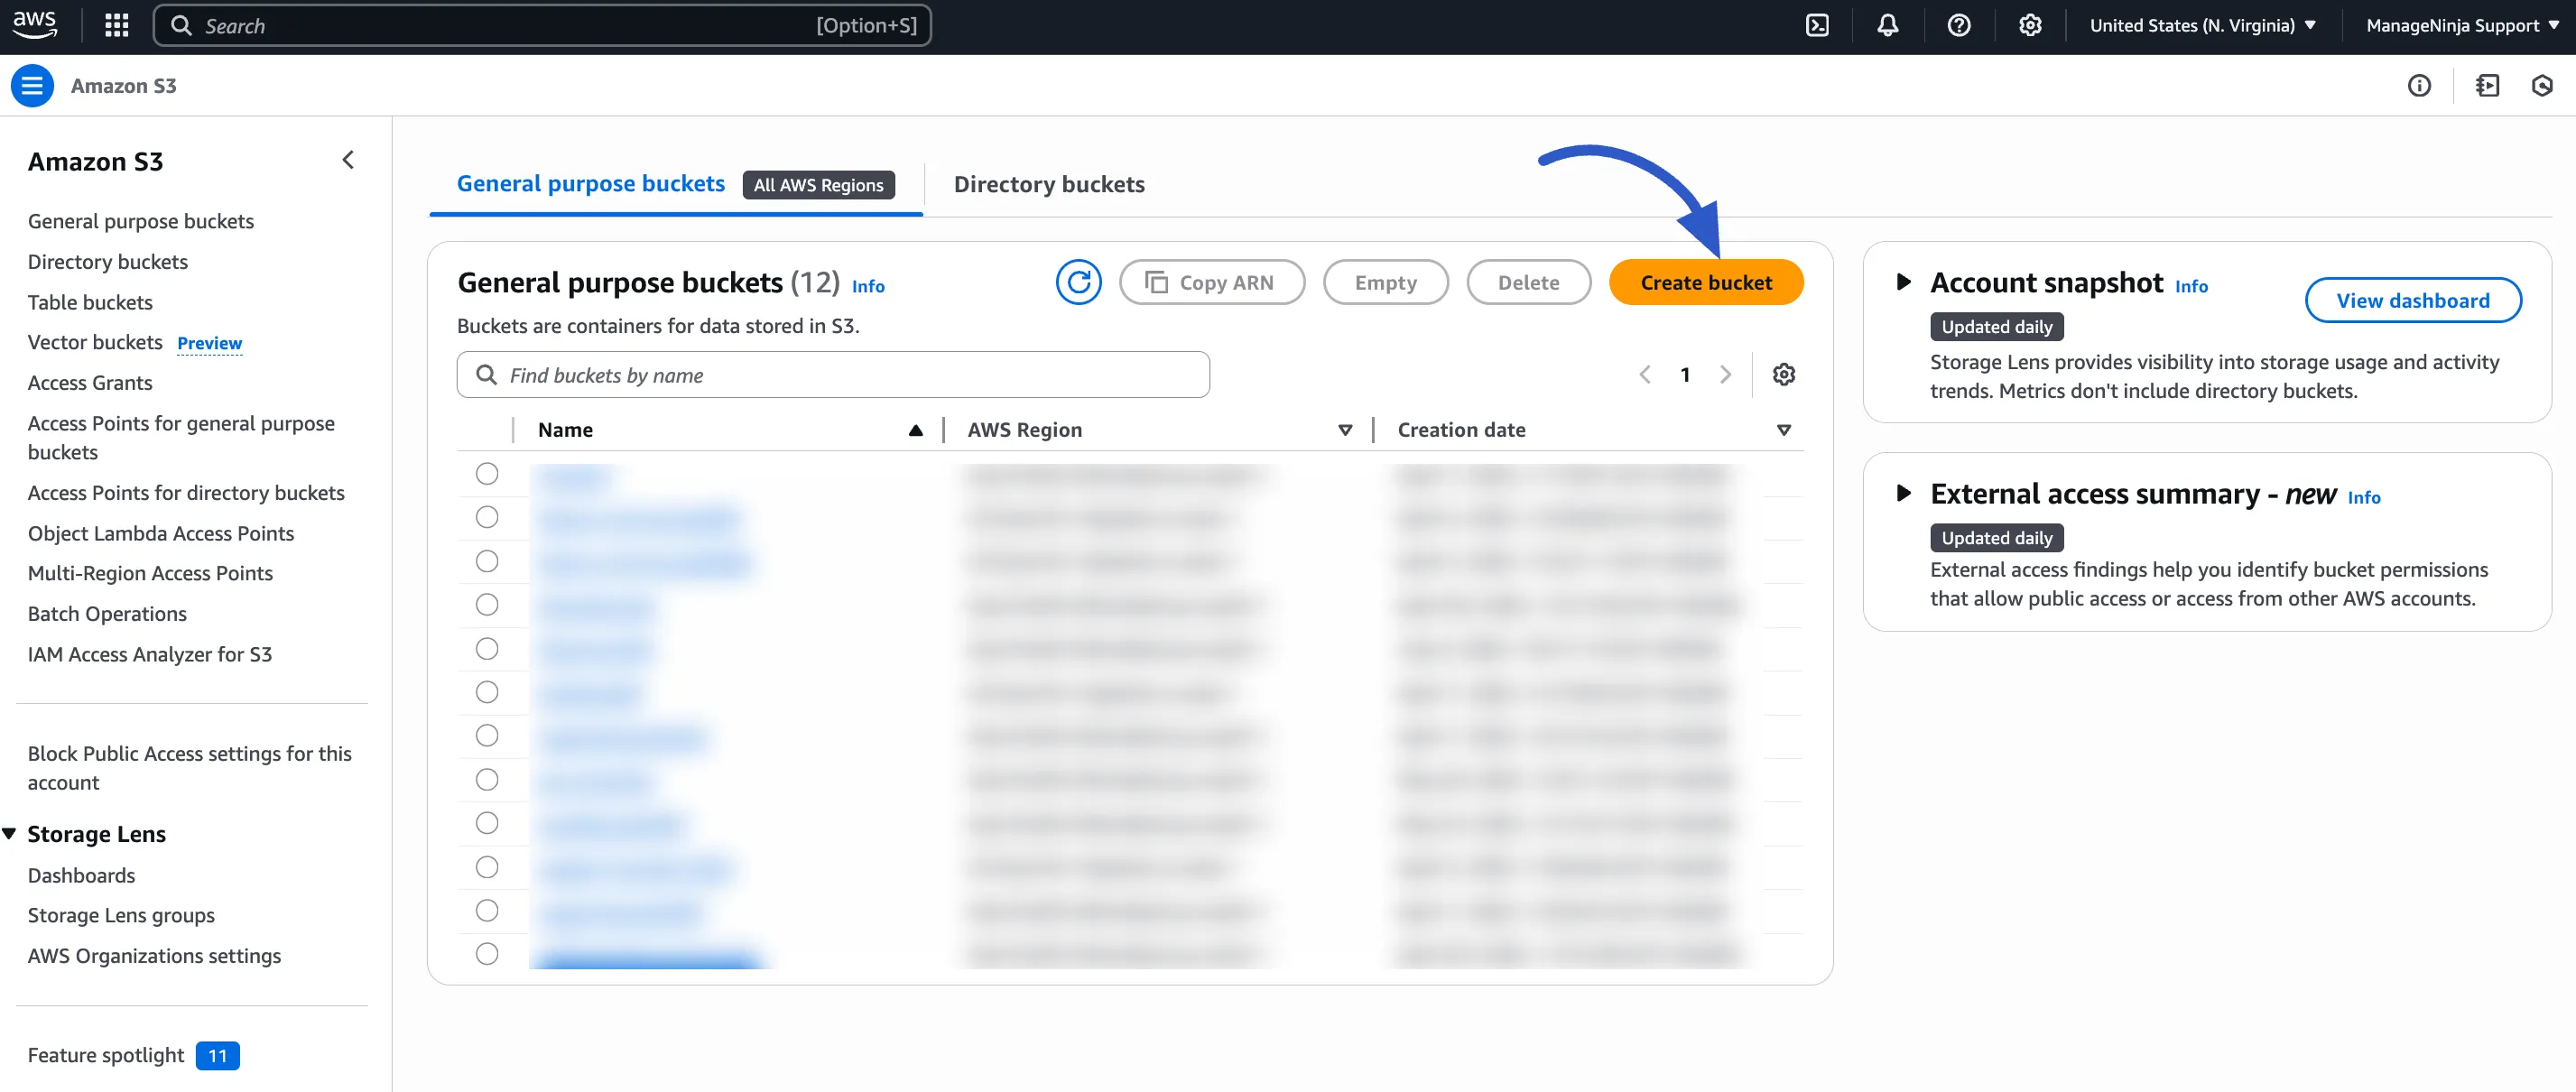Select the second bucket's radio button
The height and width of the screenshot is (1092, 2576).
(487, 517)
